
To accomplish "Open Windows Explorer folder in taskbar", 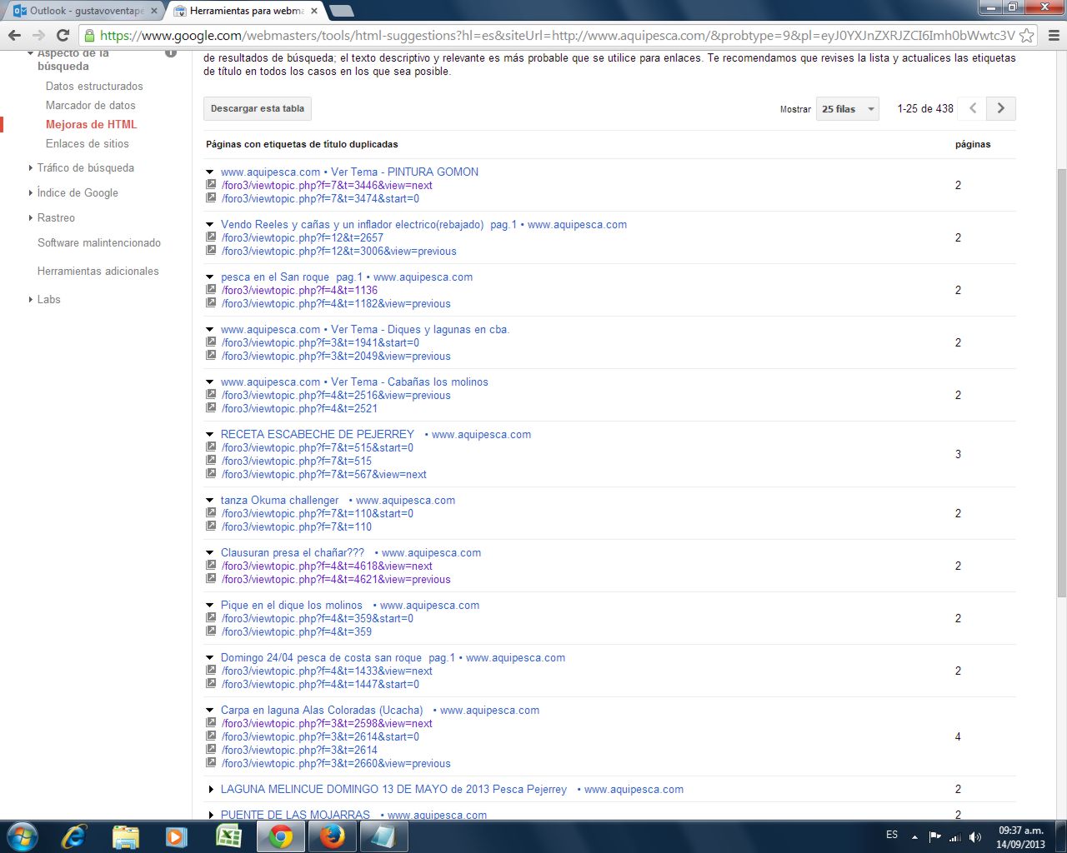I will pyautogui.click(x=125, y=836).
